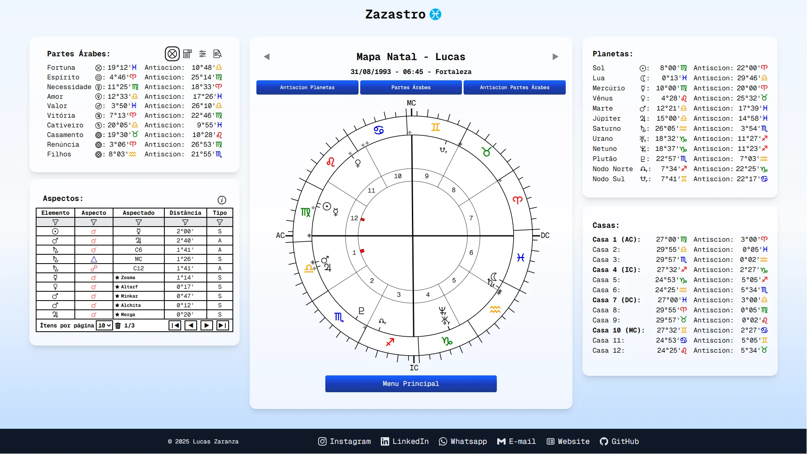Advance to the next aspects page
Viewport: 807px width, 454px height.
[207, 325]
